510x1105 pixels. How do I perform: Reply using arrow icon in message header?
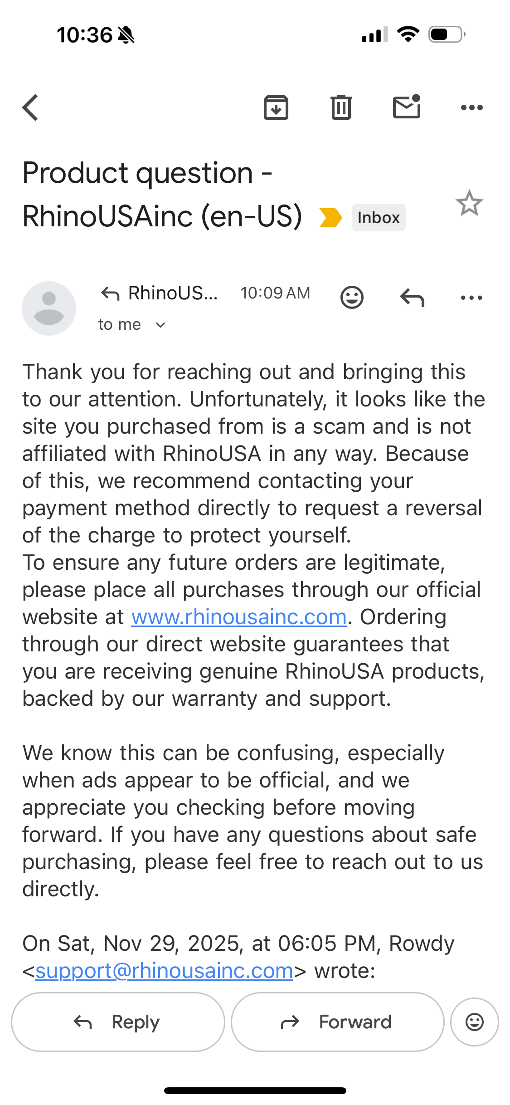click(412, 298)
